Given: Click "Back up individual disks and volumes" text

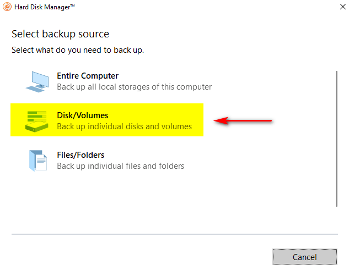Looking at the screenshot, I should point(124,126).
